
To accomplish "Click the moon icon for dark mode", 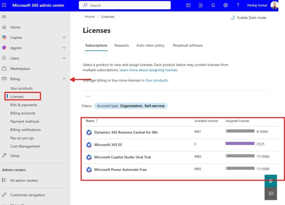I will tap(233, 18).
